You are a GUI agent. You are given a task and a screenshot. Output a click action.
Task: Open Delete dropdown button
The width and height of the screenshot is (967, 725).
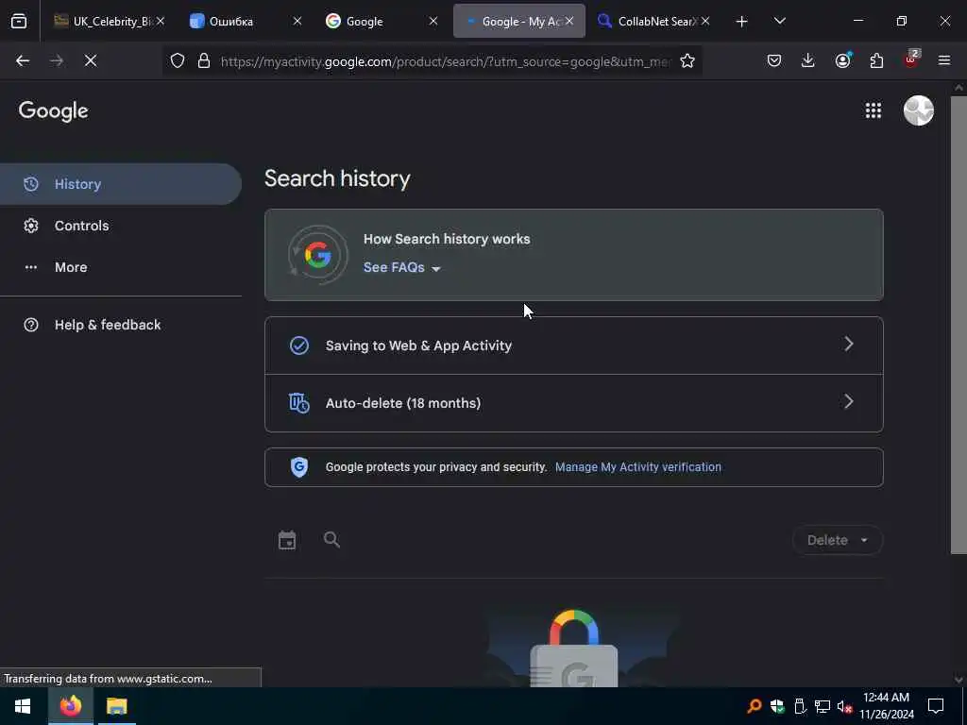coord(837,540)
